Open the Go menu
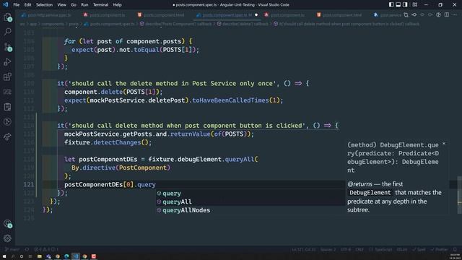Viewport: 462px width, 260px height. (x=74, y=5)
